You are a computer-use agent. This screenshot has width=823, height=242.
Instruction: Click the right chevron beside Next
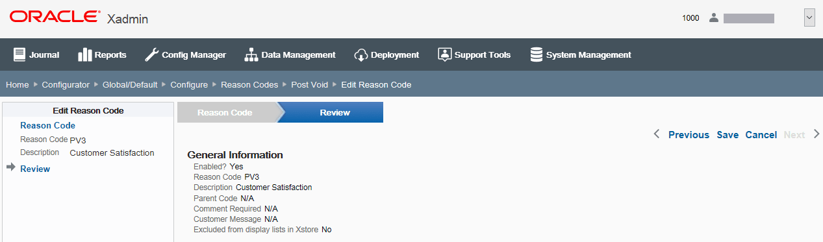(817, 134)
